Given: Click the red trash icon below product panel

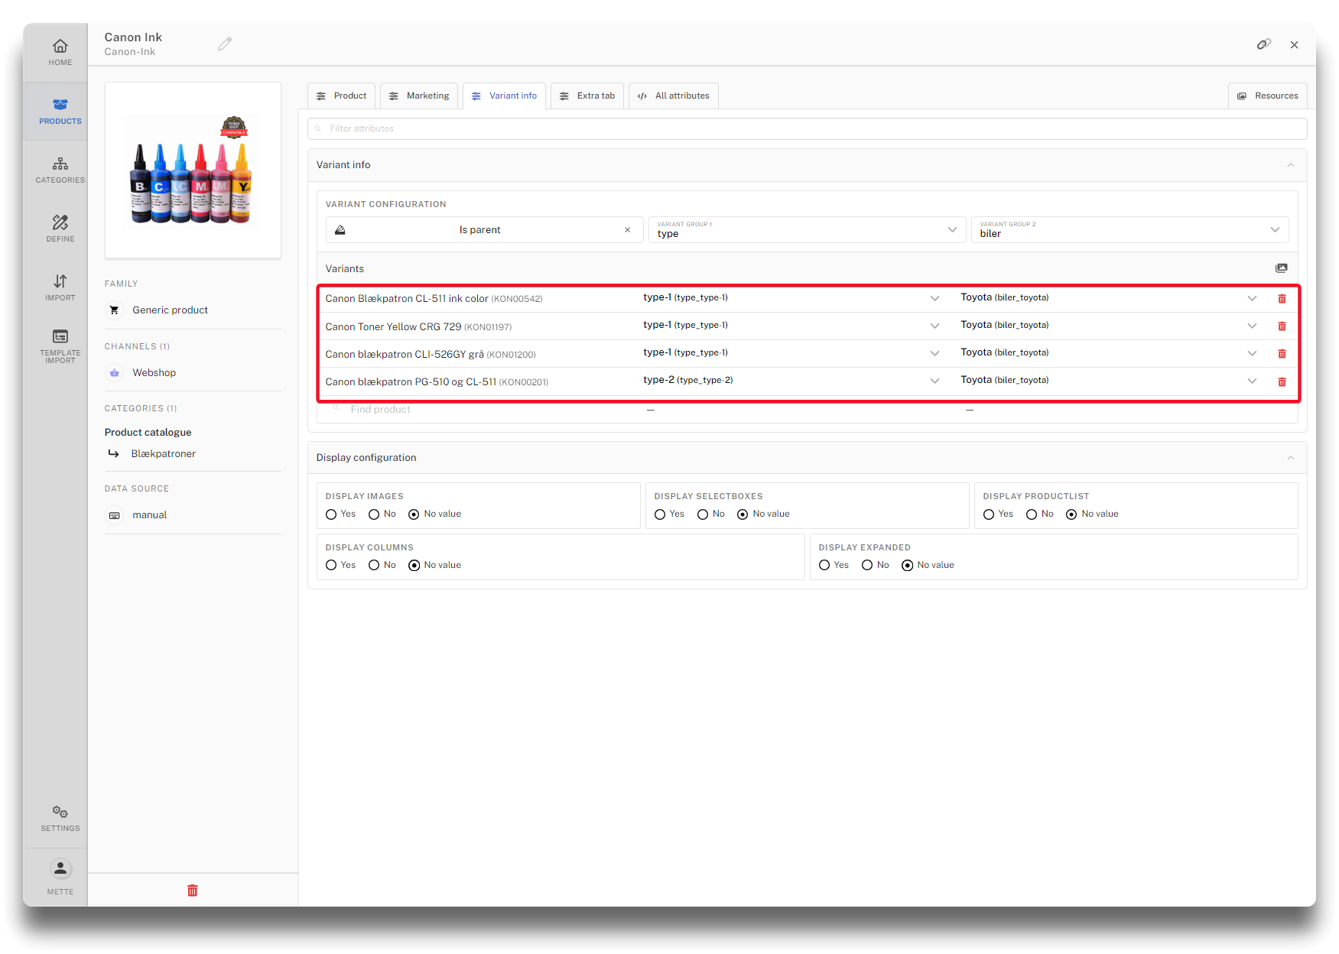Looking at the screenshot, I should 193,891.
